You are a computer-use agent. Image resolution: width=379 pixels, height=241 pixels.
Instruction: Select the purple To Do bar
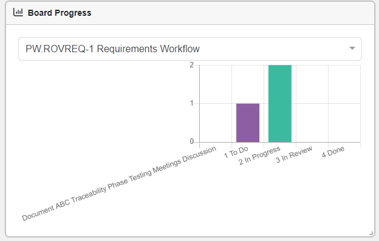(248, 123)
